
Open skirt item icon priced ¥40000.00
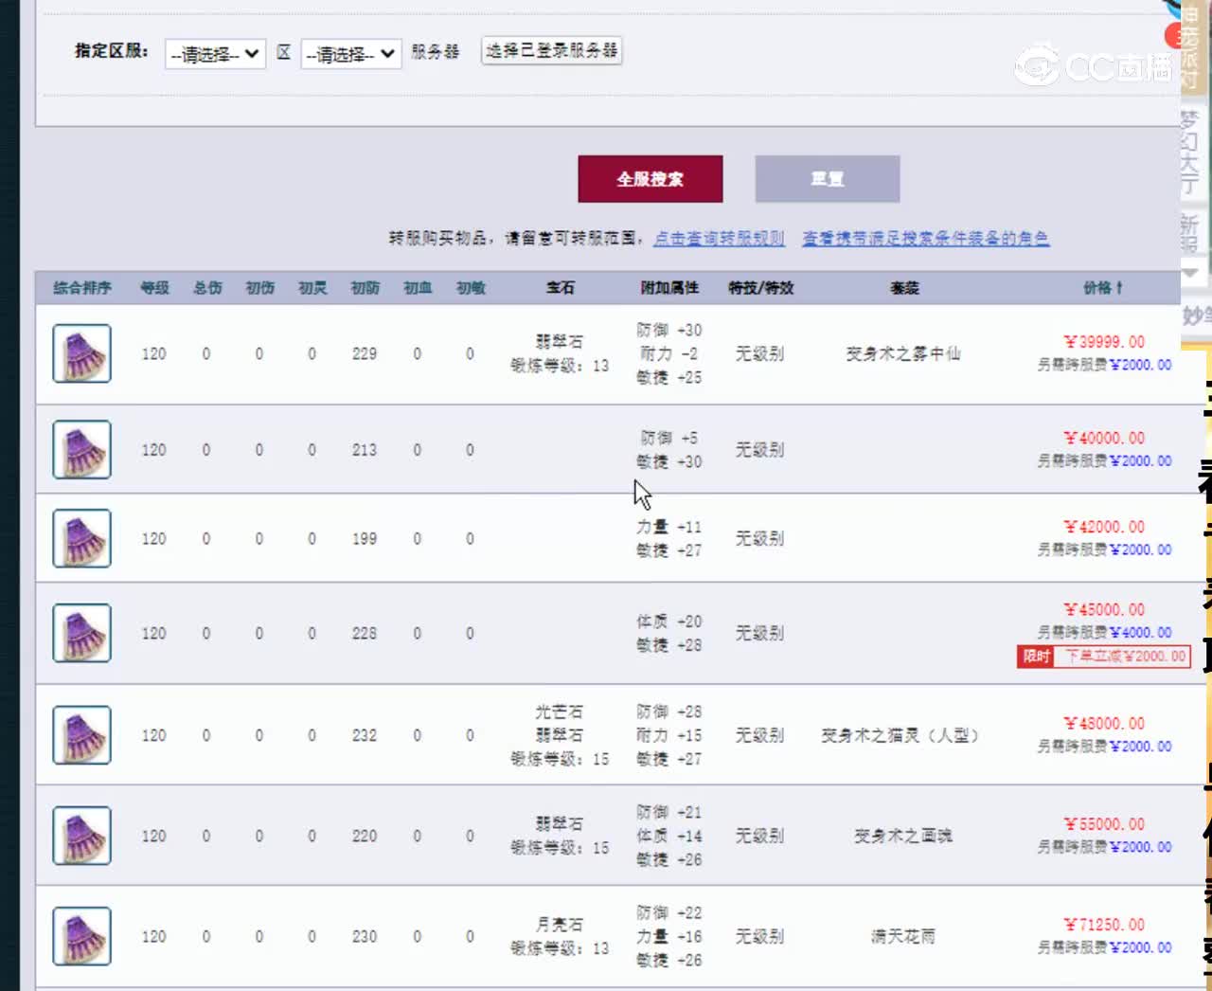point(81,449)
